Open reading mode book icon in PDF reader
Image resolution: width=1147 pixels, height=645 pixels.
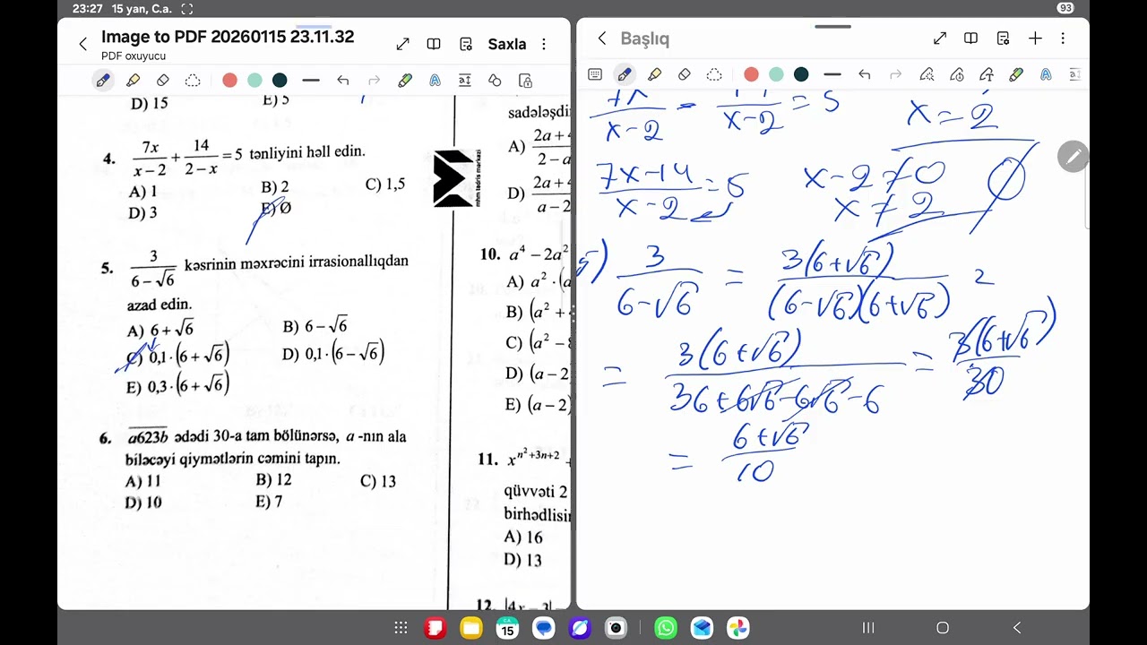click(x=434, y=44)
